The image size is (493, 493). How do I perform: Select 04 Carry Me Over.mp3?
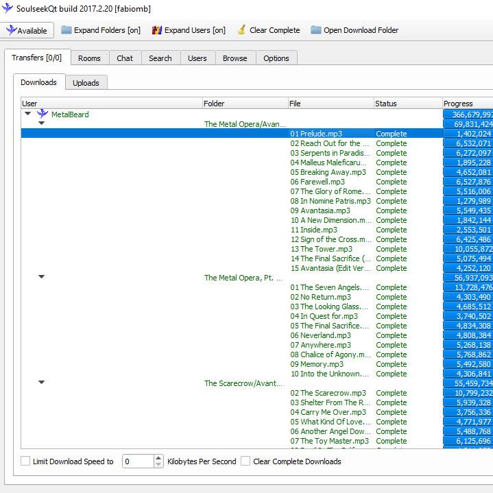[x=328, y=412]
